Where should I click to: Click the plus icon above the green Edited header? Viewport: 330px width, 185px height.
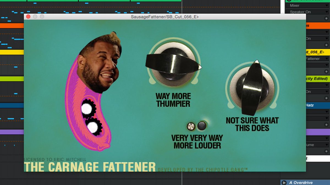tap(326, 72)
